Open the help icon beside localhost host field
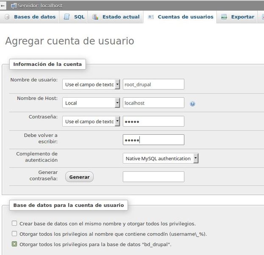Screen dimensions: 264x255 click(192, 104)
